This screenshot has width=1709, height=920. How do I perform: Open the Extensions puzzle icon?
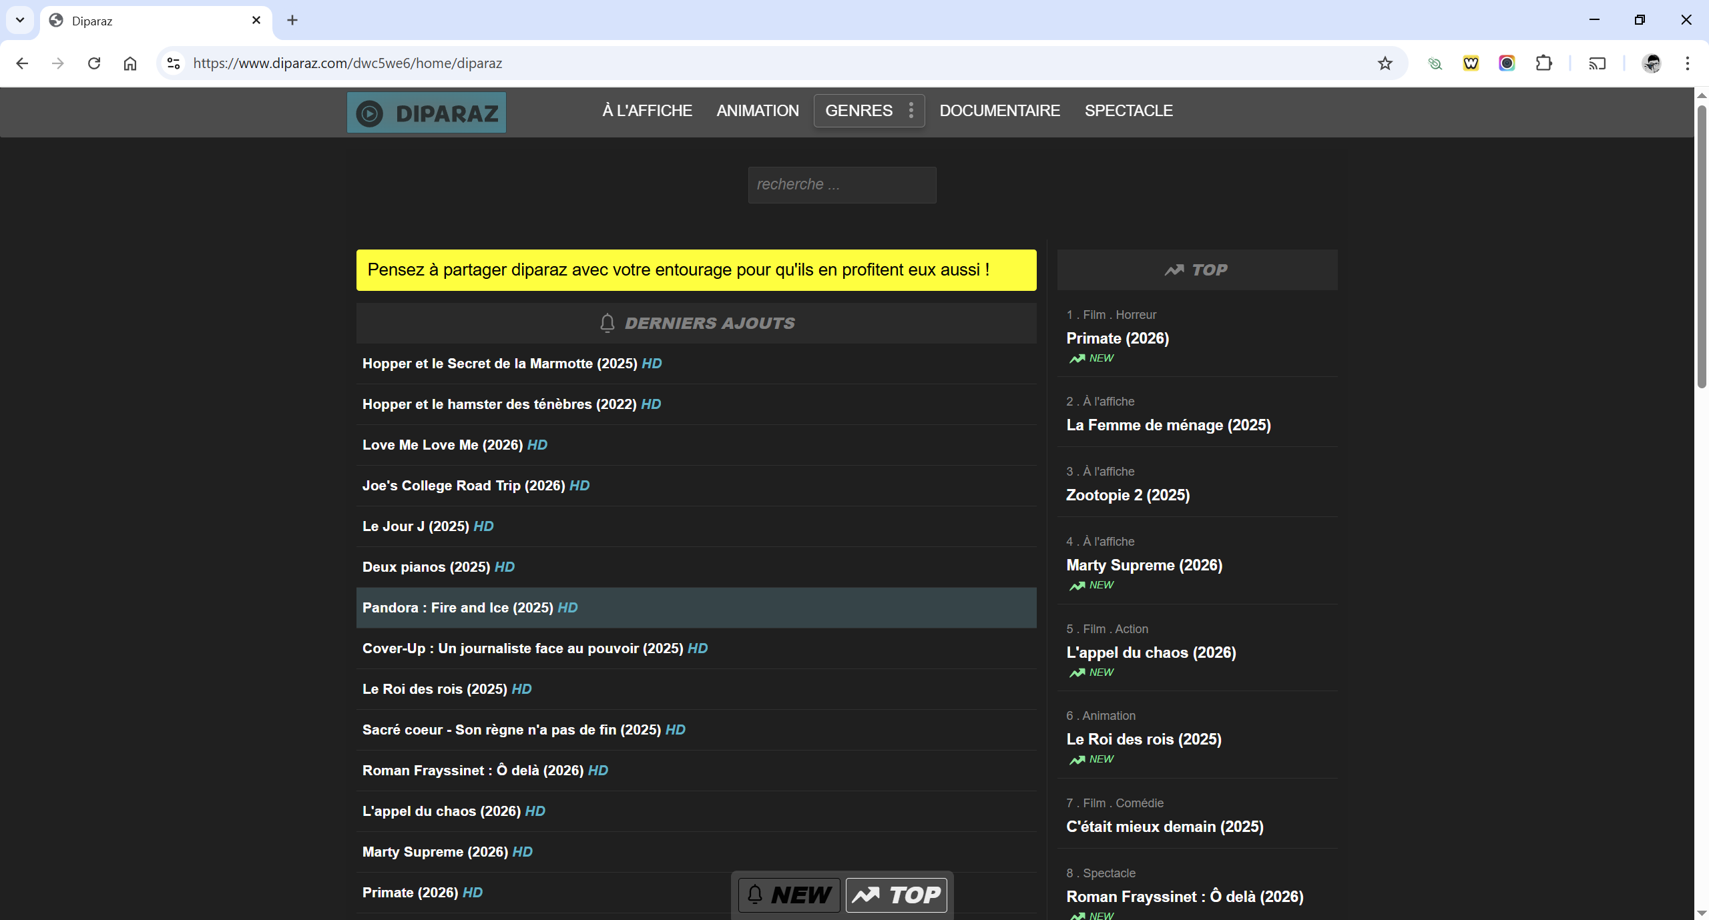(1543, 63)
